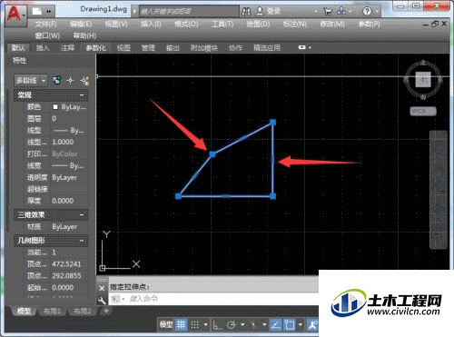Open the 标注(N) menu
Image resolution: width=454 pixels, height=337 pixels.
click(x=295, y=25)
